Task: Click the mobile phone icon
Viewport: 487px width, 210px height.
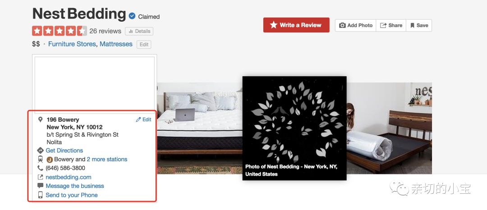Action: [x=40, y=195]
